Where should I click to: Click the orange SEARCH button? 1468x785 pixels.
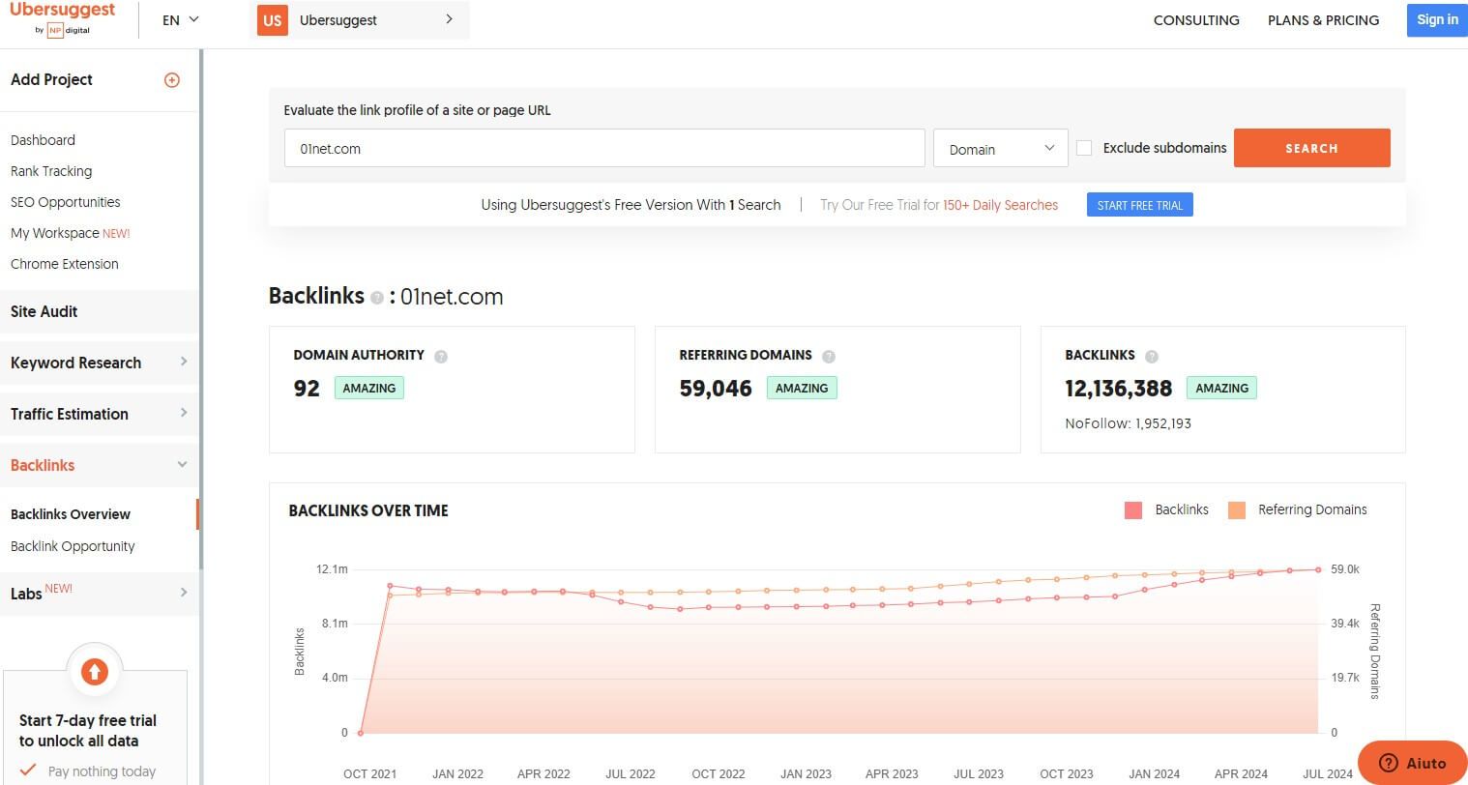[1311, 148]
